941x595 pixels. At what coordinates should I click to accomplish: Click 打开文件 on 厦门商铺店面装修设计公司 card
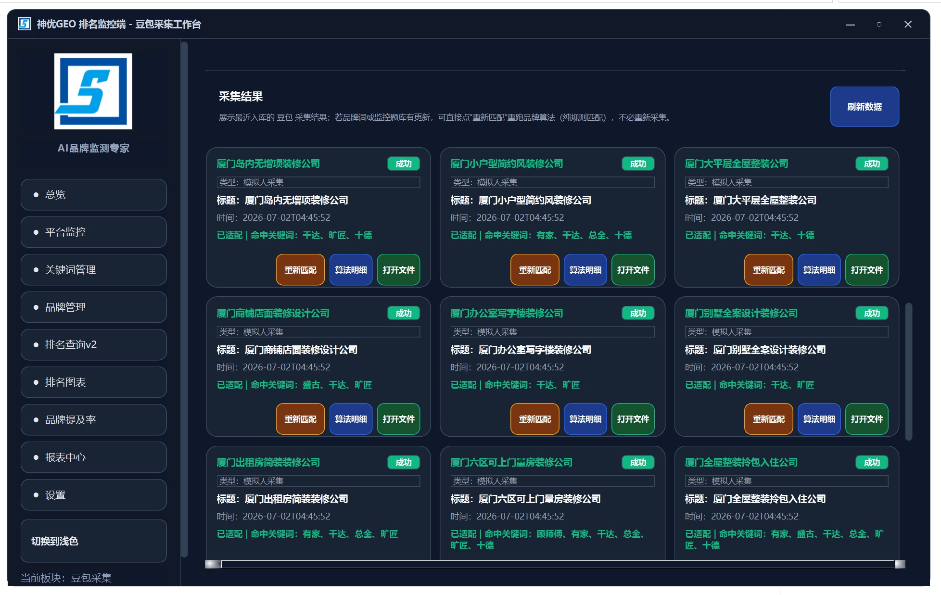[398, 419]
